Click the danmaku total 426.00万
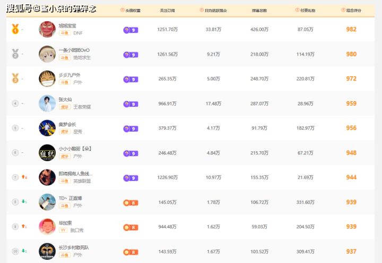This screenshot has width=382, height=263. tap(259, 30)
